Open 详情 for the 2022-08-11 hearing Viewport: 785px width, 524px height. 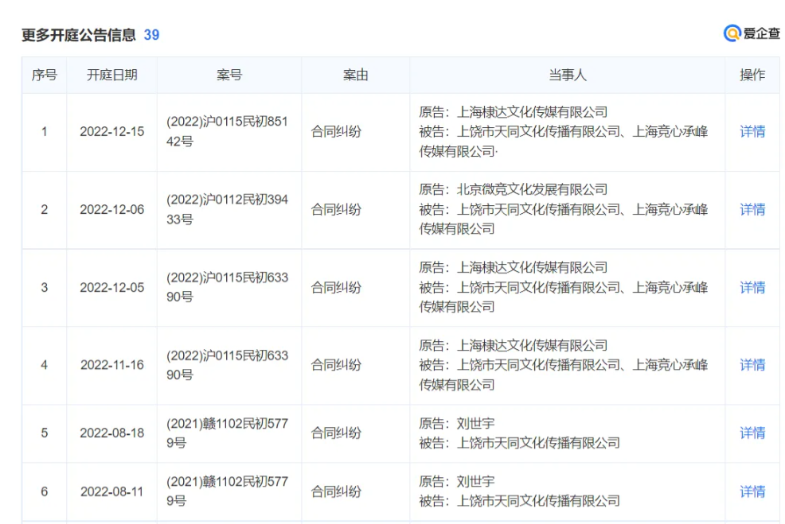tap(752, 491)
